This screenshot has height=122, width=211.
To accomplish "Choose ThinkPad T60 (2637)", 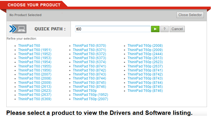I will pyautogui.click(x=35, y=95).
